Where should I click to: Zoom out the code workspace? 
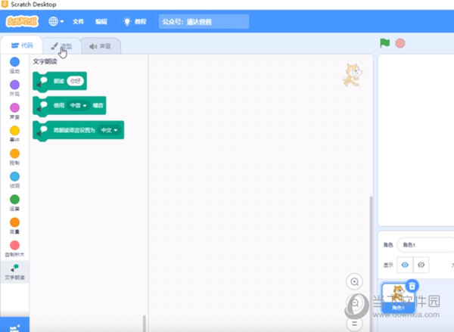click(x=355, y=303)
